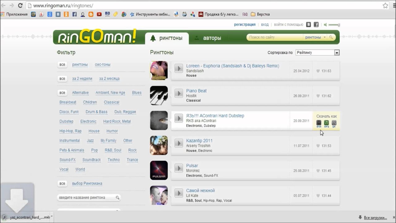Like Самой нежной with the heart icon
The image size is (396, 223).
(318, 196)
